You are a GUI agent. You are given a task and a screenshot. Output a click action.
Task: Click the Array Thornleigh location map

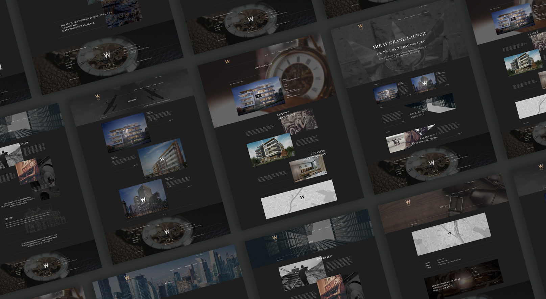click(x=299, y=199)
